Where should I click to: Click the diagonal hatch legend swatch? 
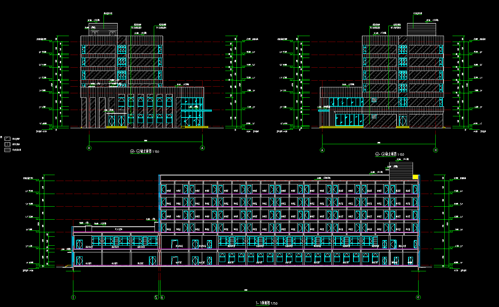(x=7, y=138)
